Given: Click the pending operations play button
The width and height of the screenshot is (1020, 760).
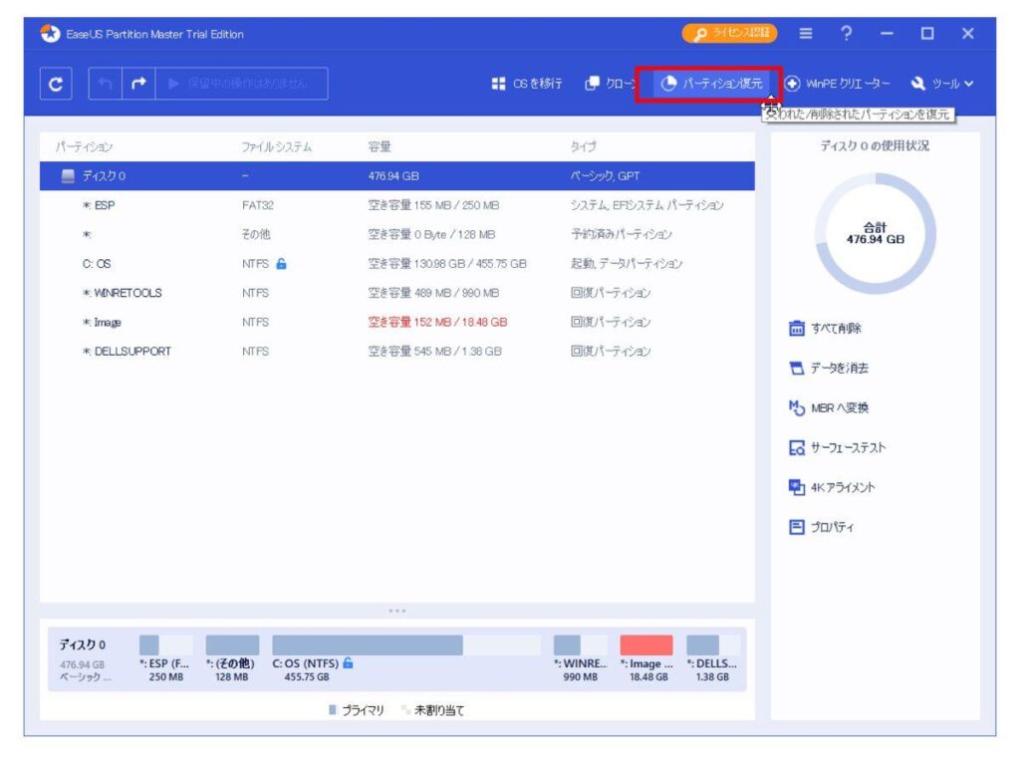Looking at the screenshot, I should point(241,84).
